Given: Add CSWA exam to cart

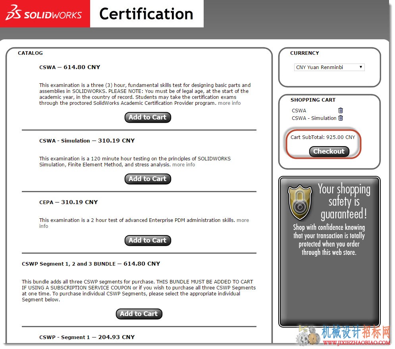Looking at the screenshot, I should [x=148, y=118].
